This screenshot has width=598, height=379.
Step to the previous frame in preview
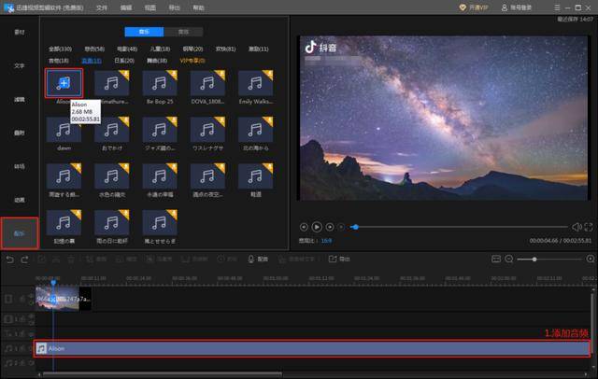tap(304, 227)
